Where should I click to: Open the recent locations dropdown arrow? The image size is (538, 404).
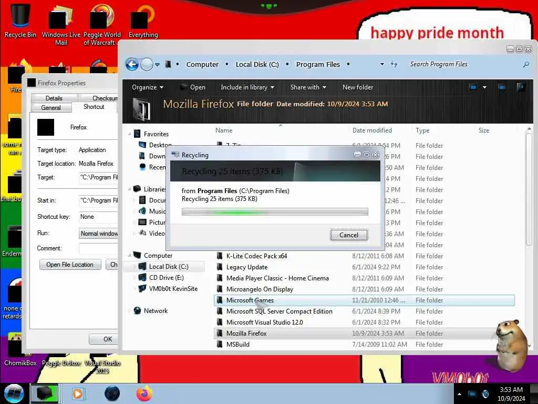click(x=157, y=65)
